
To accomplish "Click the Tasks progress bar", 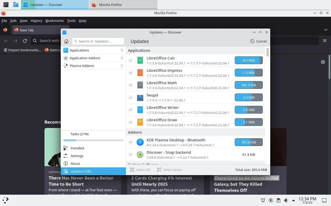I will 93,140.
